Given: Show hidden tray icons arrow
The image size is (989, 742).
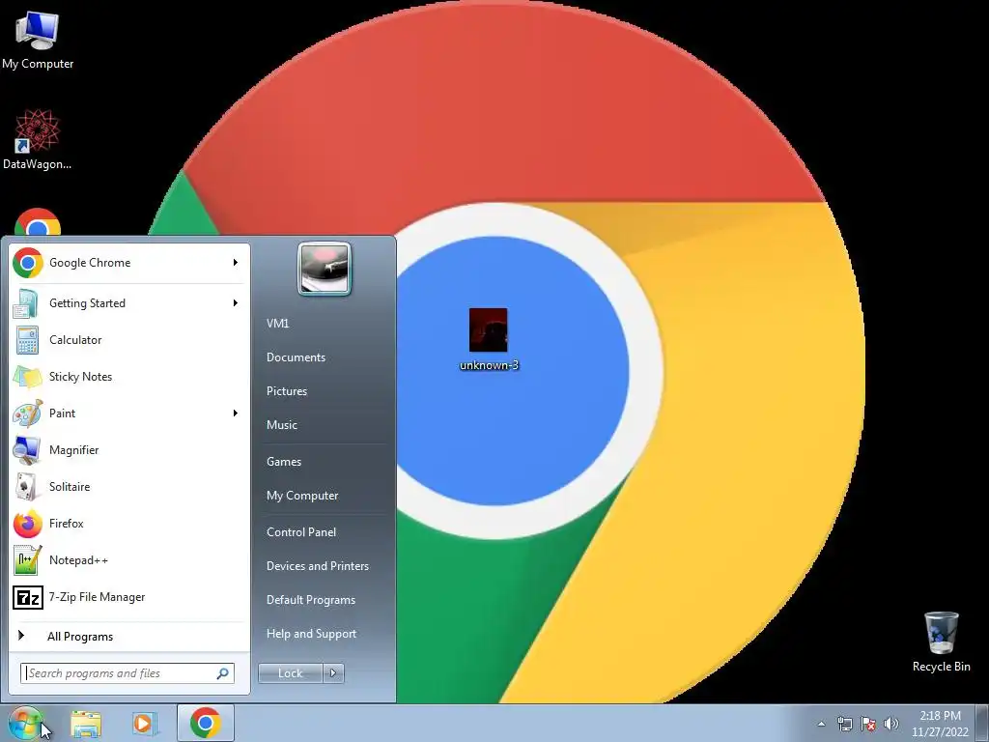Looking at the screenshot, I should pos(821,724).
